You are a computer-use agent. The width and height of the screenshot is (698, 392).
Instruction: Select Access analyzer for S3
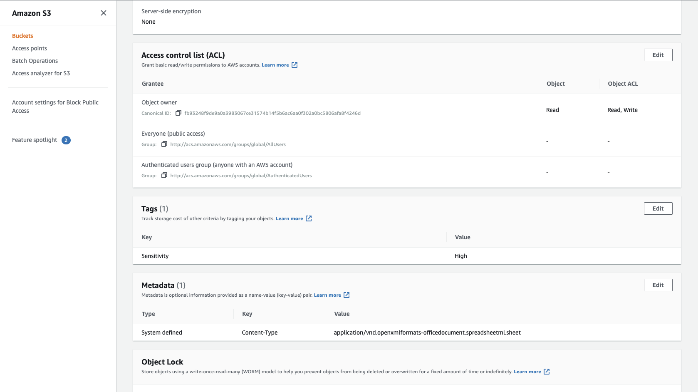point(41,73)
